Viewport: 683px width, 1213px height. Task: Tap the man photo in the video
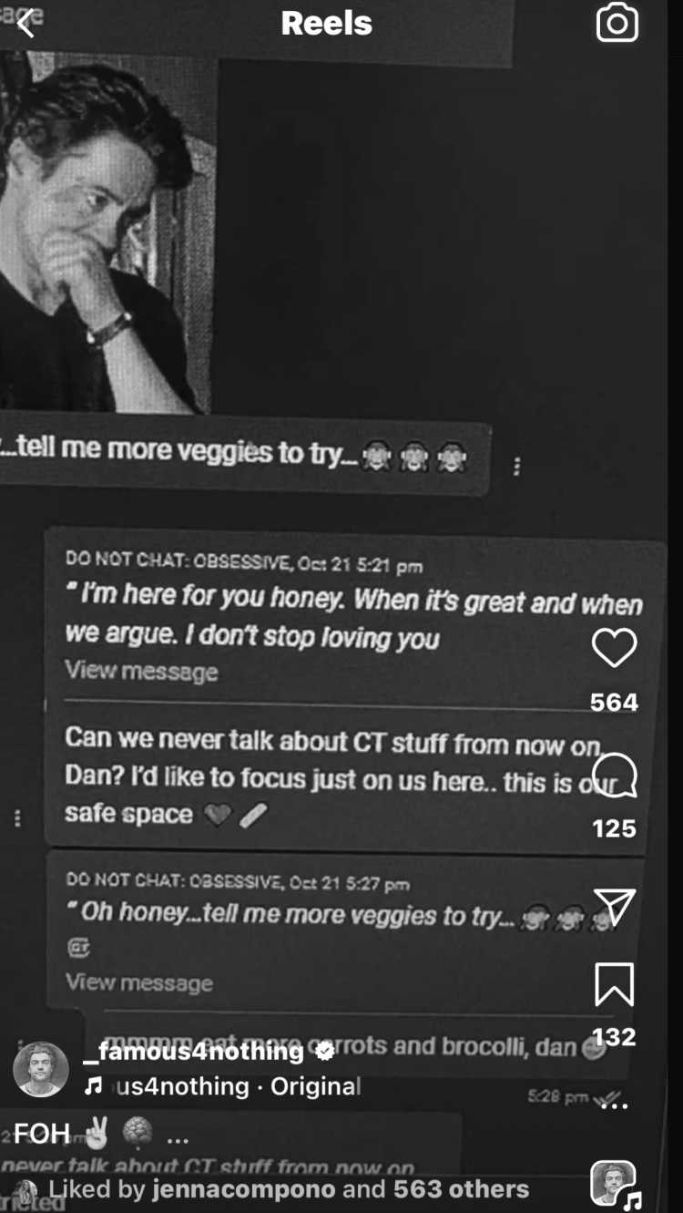tap(107, 232)
